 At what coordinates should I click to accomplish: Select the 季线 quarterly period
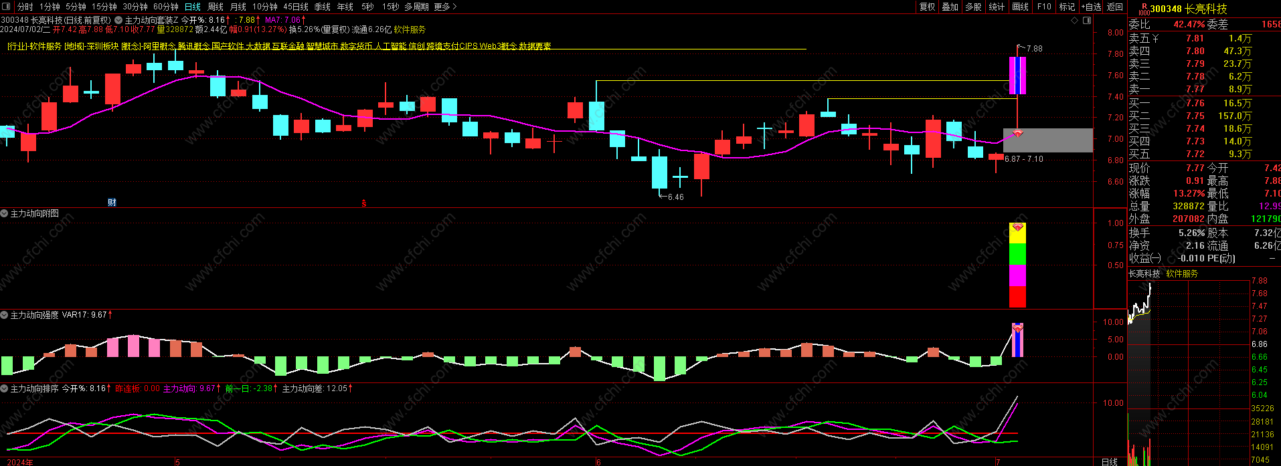click(323, 7)
